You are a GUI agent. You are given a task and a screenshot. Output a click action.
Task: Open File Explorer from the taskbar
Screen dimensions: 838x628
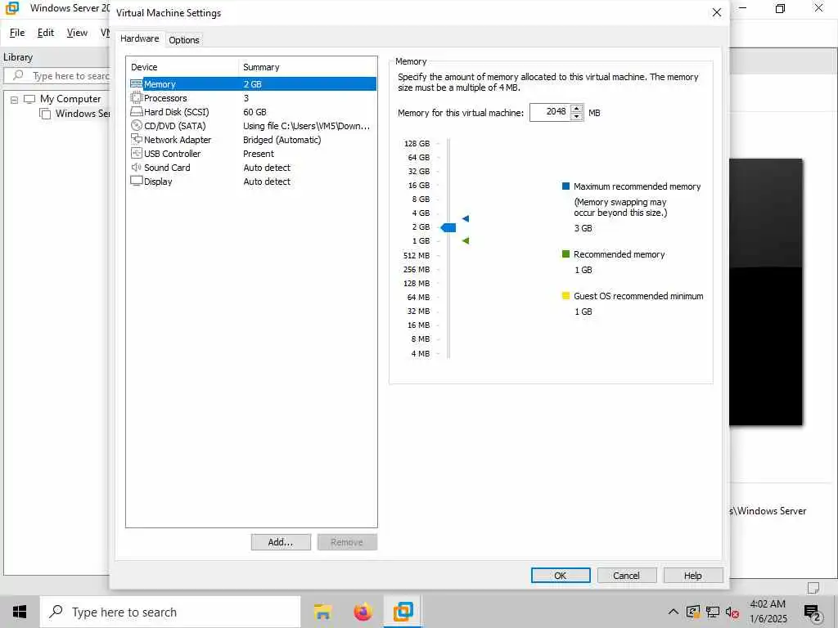tap(322, 612)
